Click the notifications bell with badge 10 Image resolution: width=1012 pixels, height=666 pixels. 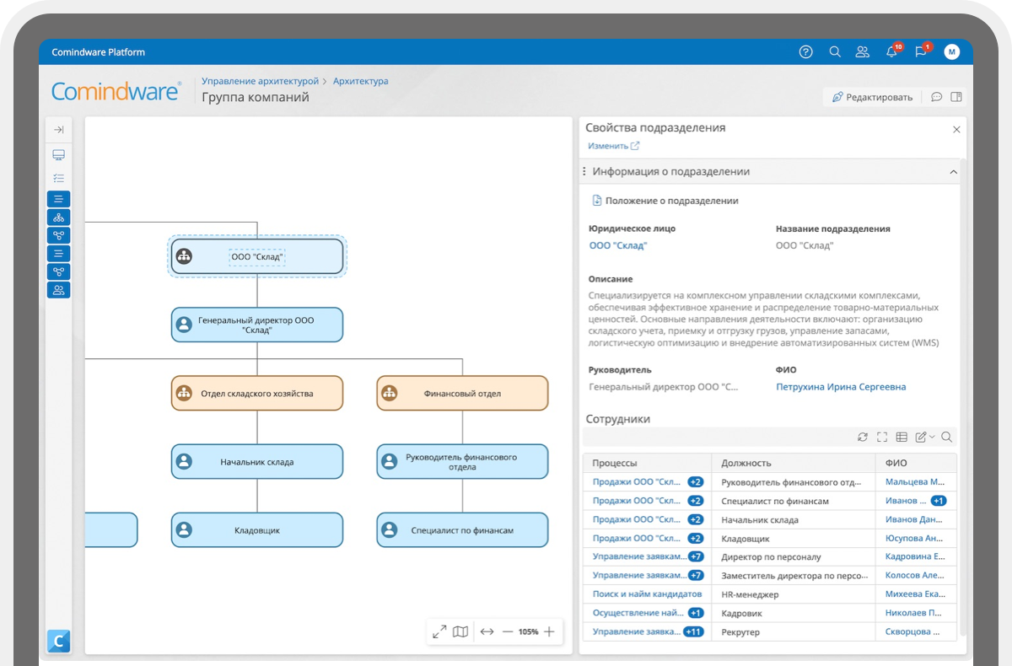(891, 52)
